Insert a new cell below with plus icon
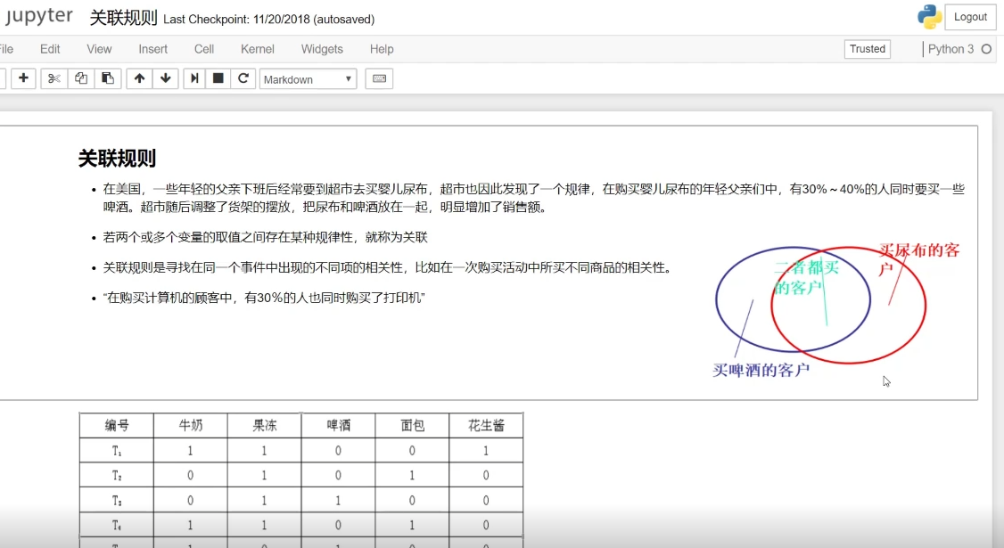 point(23,78)
